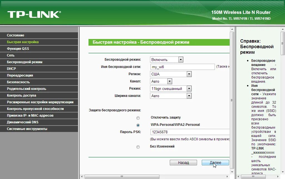The image size is (285, 179).
Task: Click the help panel horizontal scrollbar thumb
Action: (253, 176)
